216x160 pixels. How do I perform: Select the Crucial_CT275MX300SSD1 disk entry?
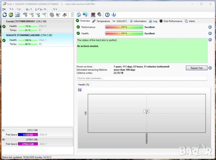coord(37,26)
